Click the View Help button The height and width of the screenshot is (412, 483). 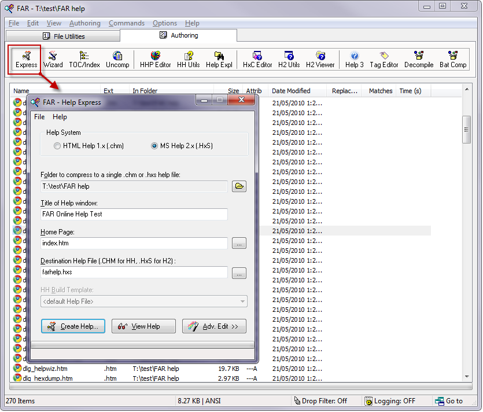coord(143,326)
